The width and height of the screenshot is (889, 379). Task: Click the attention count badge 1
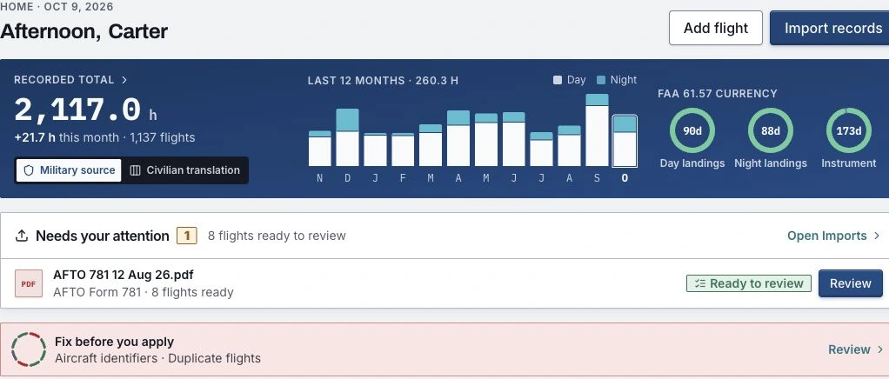(x=187, y=236)
